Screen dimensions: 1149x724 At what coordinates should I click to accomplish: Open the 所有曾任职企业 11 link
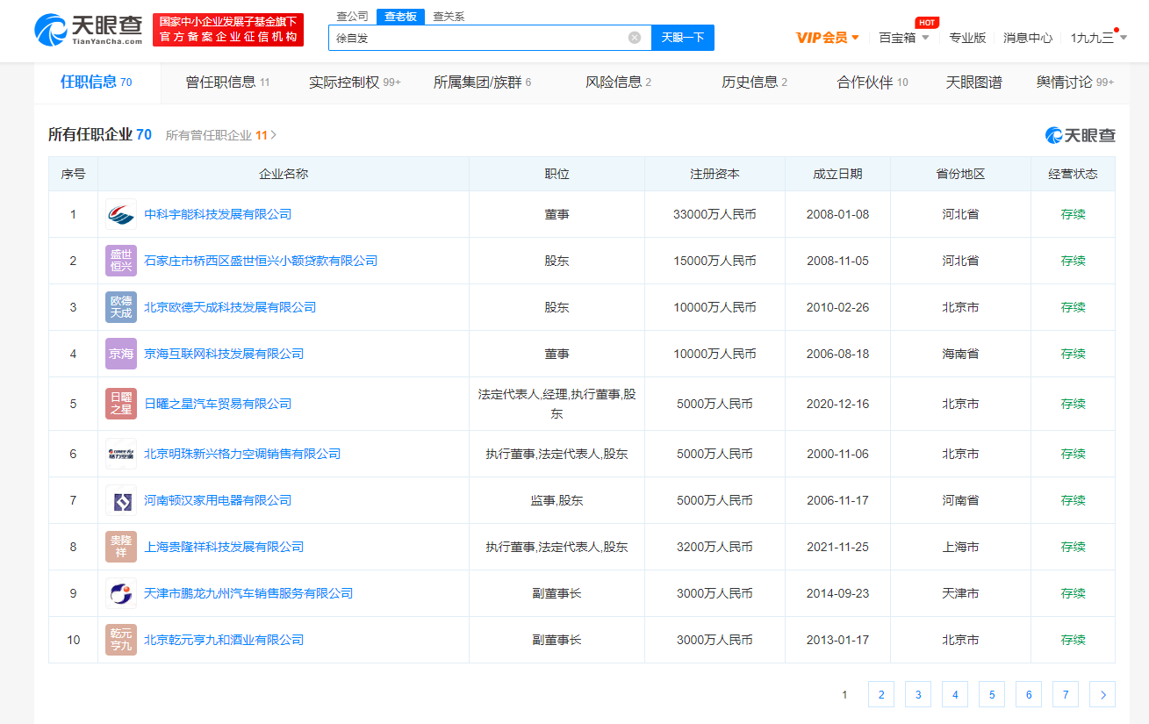[x=220, y=135]
